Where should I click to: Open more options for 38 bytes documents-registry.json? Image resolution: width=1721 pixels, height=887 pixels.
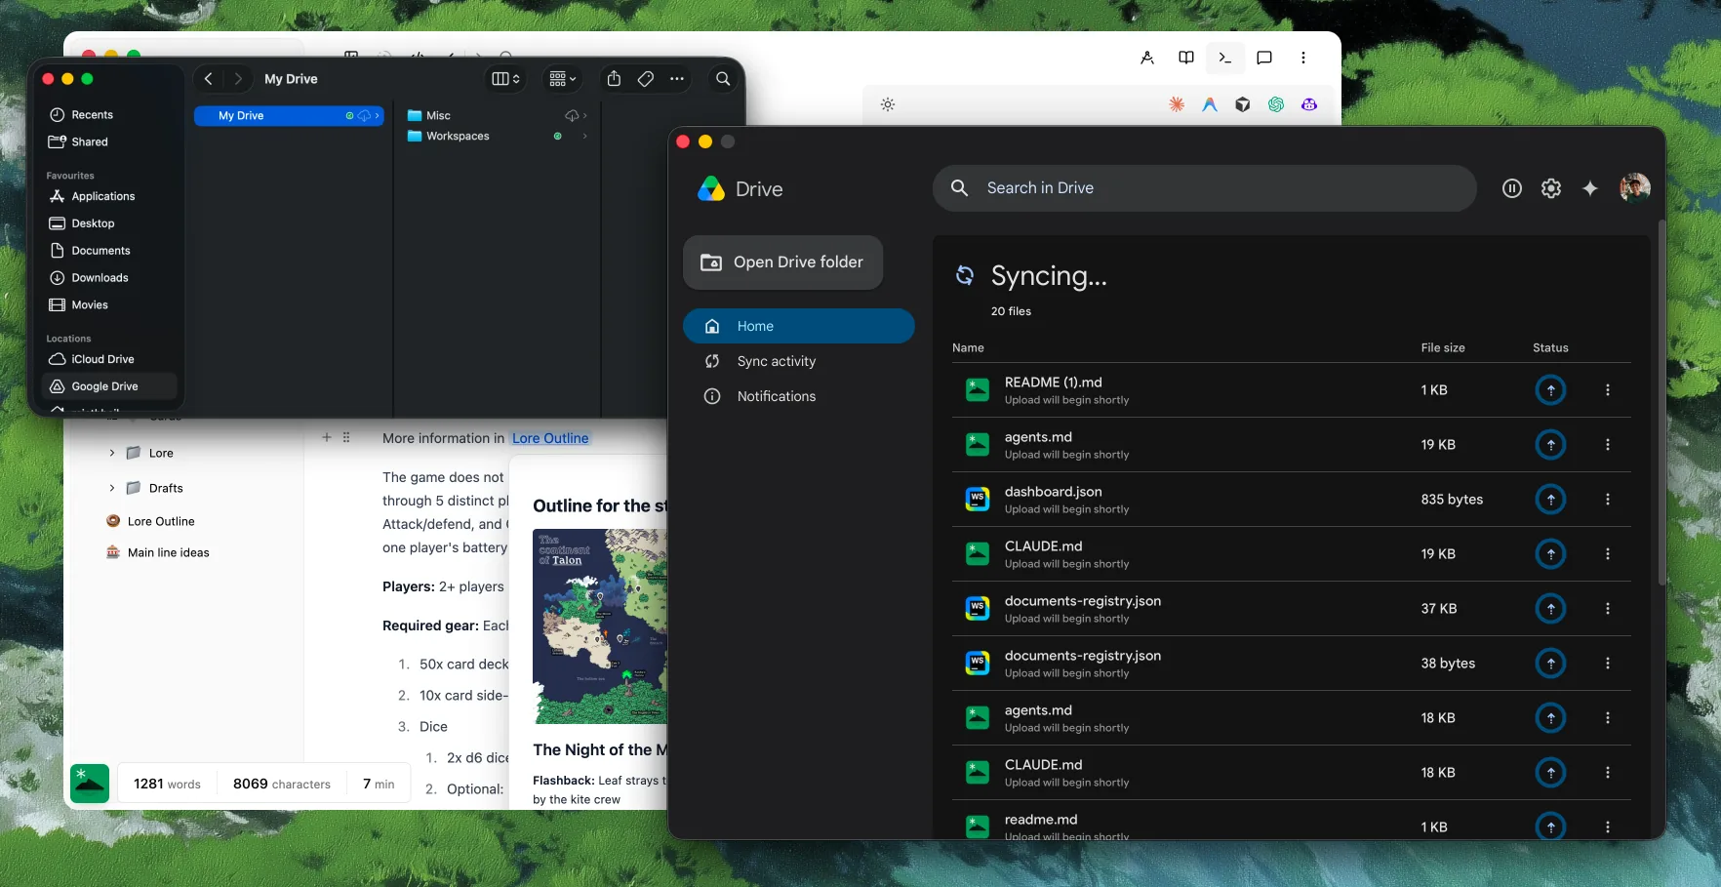(1607, 664)
